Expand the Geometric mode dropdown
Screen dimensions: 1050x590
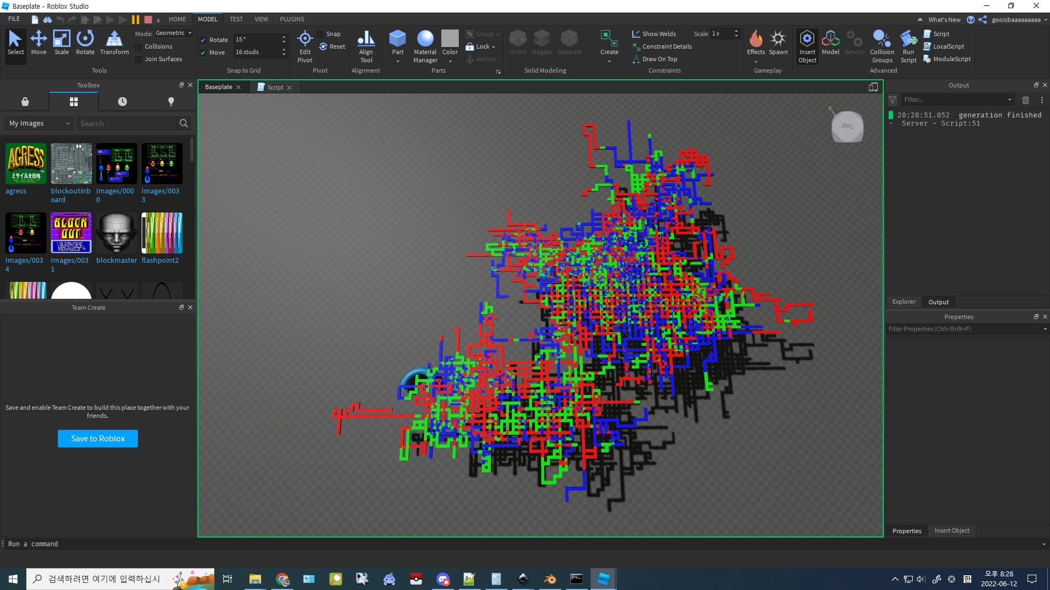(174, 33)
